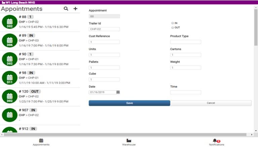Image resolution: width=258 pixels, height=147 pixels.
Task: Select calendar icon for appointment #907
Action: tap(9, 115)
